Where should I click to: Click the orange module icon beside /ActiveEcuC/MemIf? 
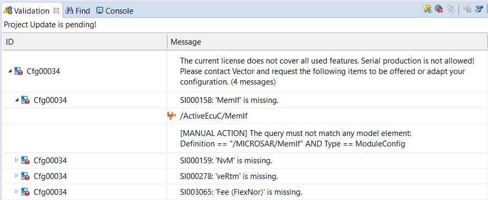coord(172,116)
